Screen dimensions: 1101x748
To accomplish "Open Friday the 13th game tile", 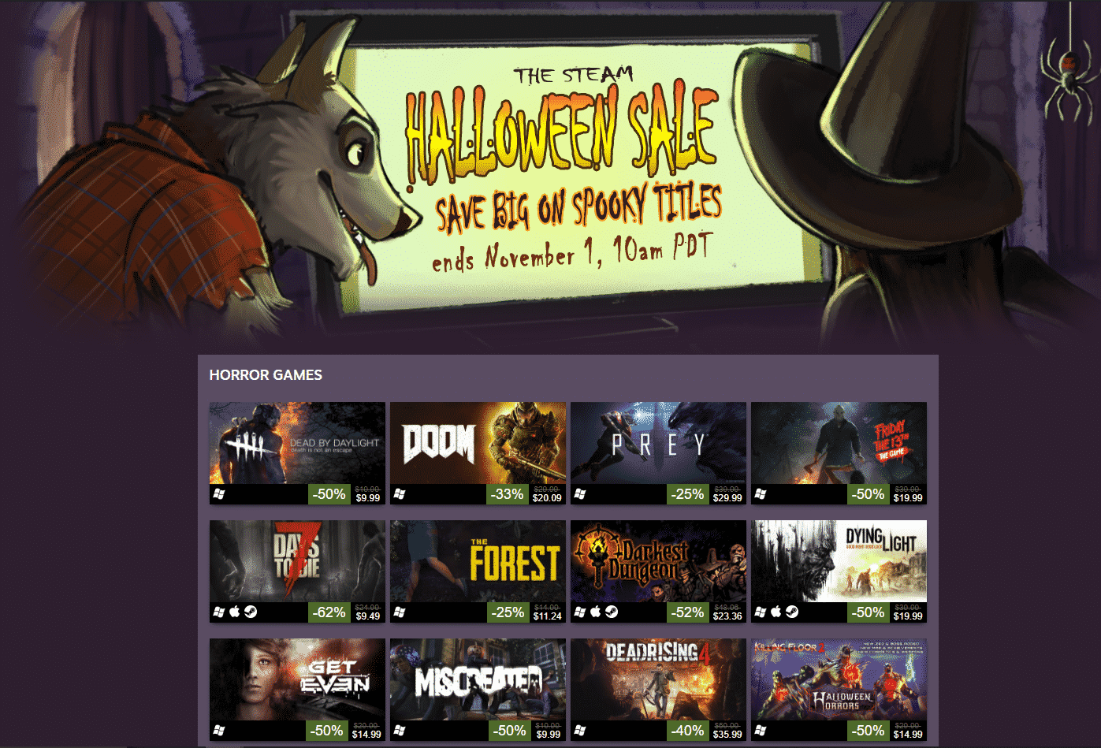I will 839,443.
